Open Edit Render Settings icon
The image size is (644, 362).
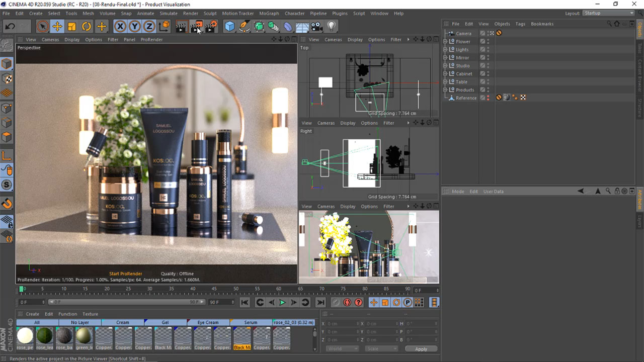tap(211, 27)
